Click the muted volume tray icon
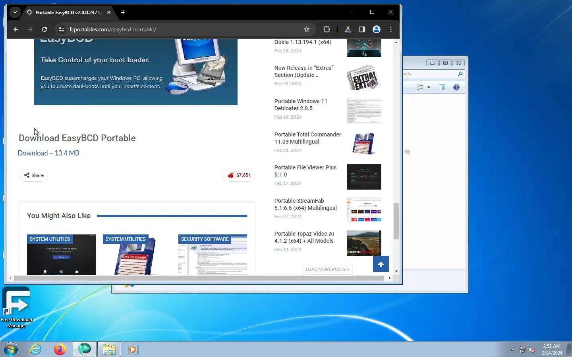572x357 pixels. point(532,350)
